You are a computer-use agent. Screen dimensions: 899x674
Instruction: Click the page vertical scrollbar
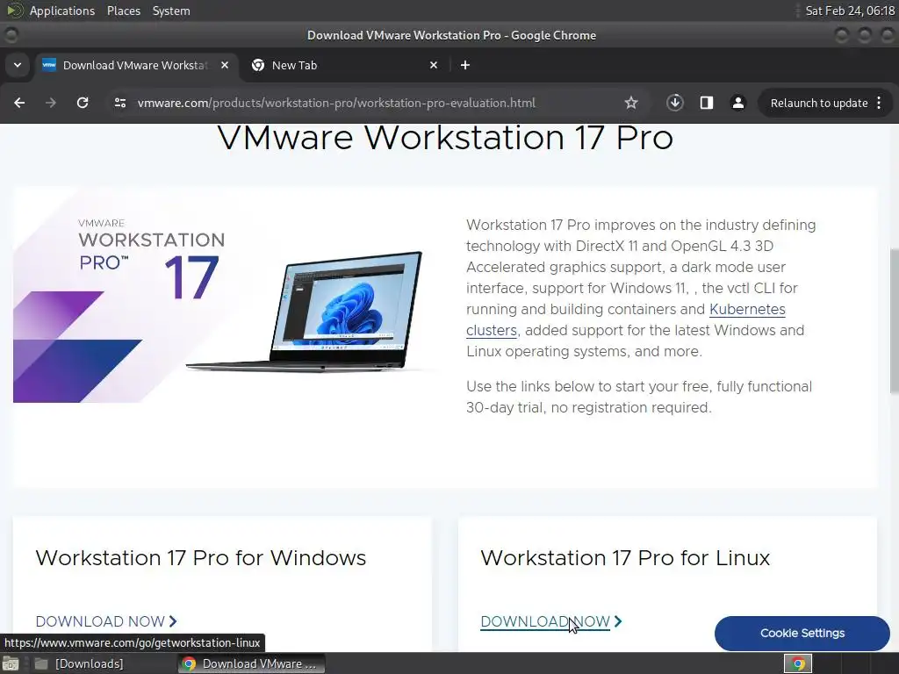[x=894, y=321]
